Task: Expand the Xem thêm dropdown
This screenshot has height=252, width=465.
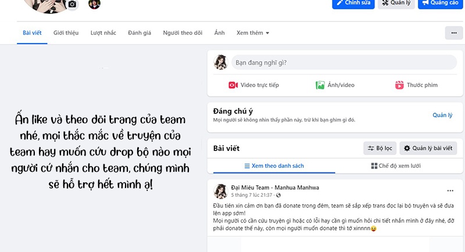Action: [253, 33]
